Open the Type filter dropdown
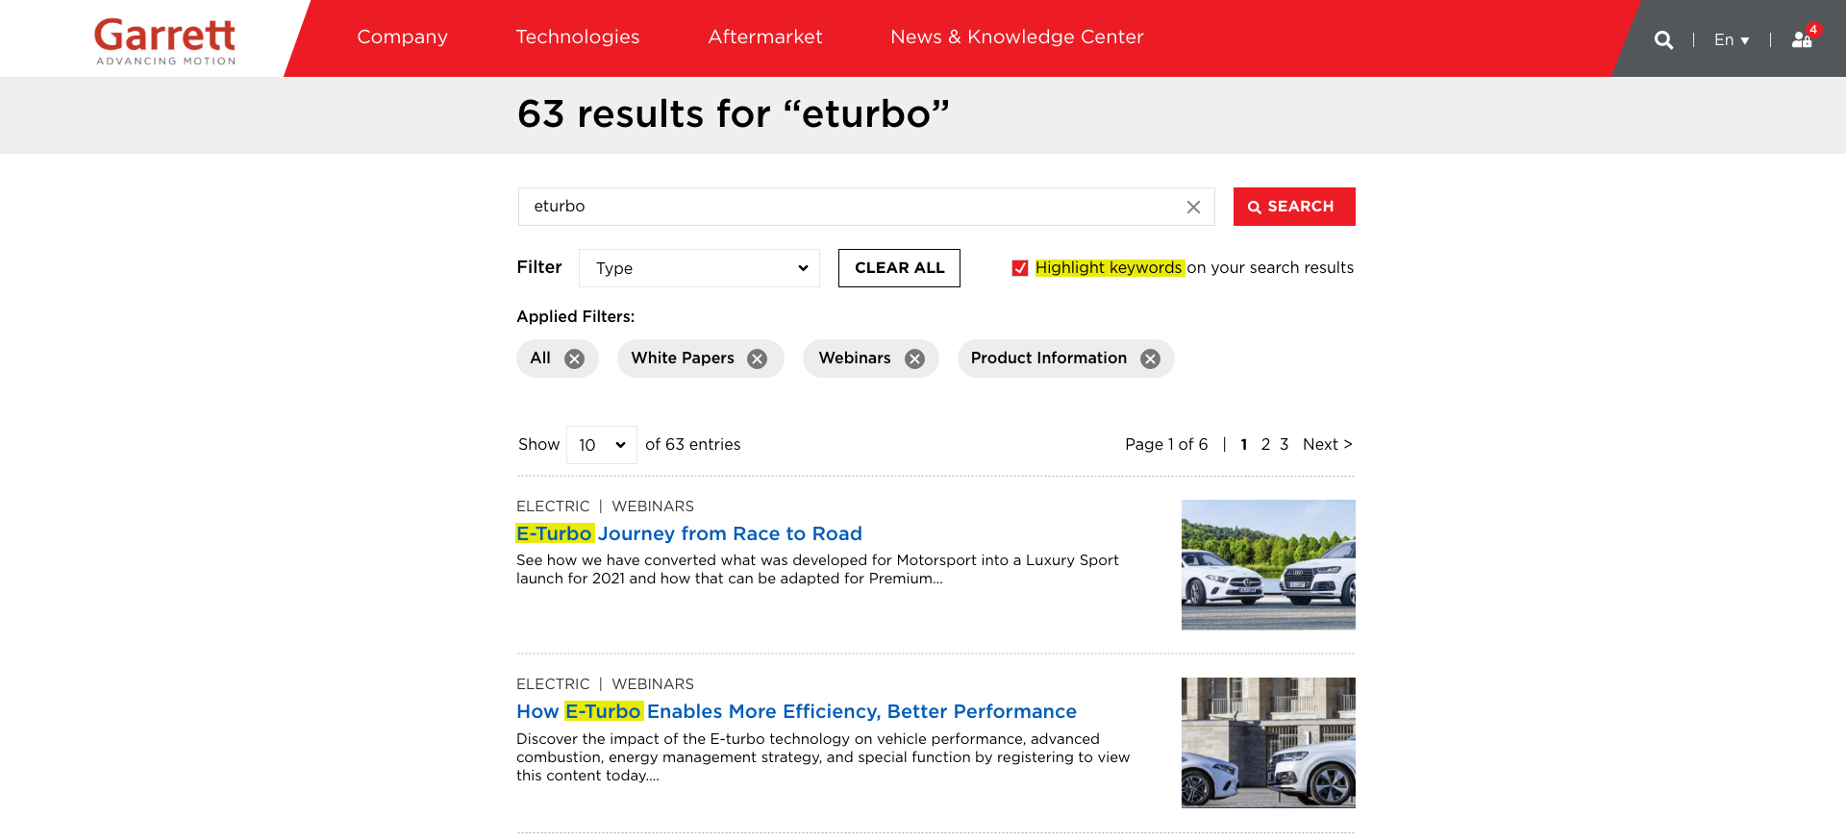The image size is (1846, 840). pos(699,268)
